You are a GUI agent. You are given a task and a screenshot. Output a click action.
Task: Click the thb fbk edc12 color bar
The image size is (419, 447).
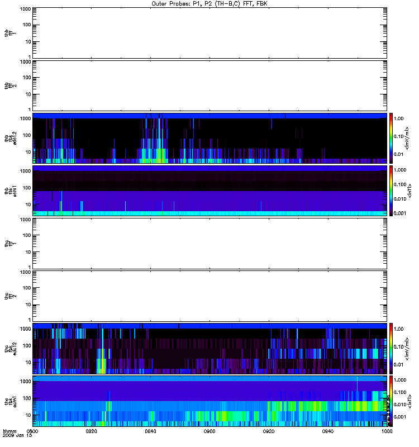(x=391, y=138)
